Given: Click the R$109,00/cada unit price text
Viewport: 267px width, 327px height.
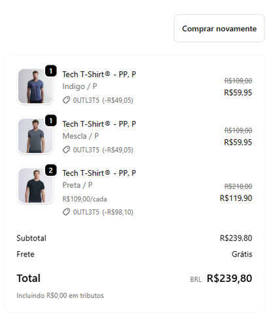Looking at the screenshot, I should (84, 199).
